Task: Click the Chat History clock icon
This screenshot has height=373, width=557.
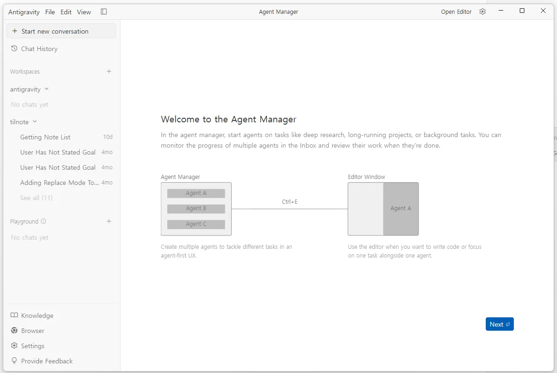Action: (x=14, y=49)
